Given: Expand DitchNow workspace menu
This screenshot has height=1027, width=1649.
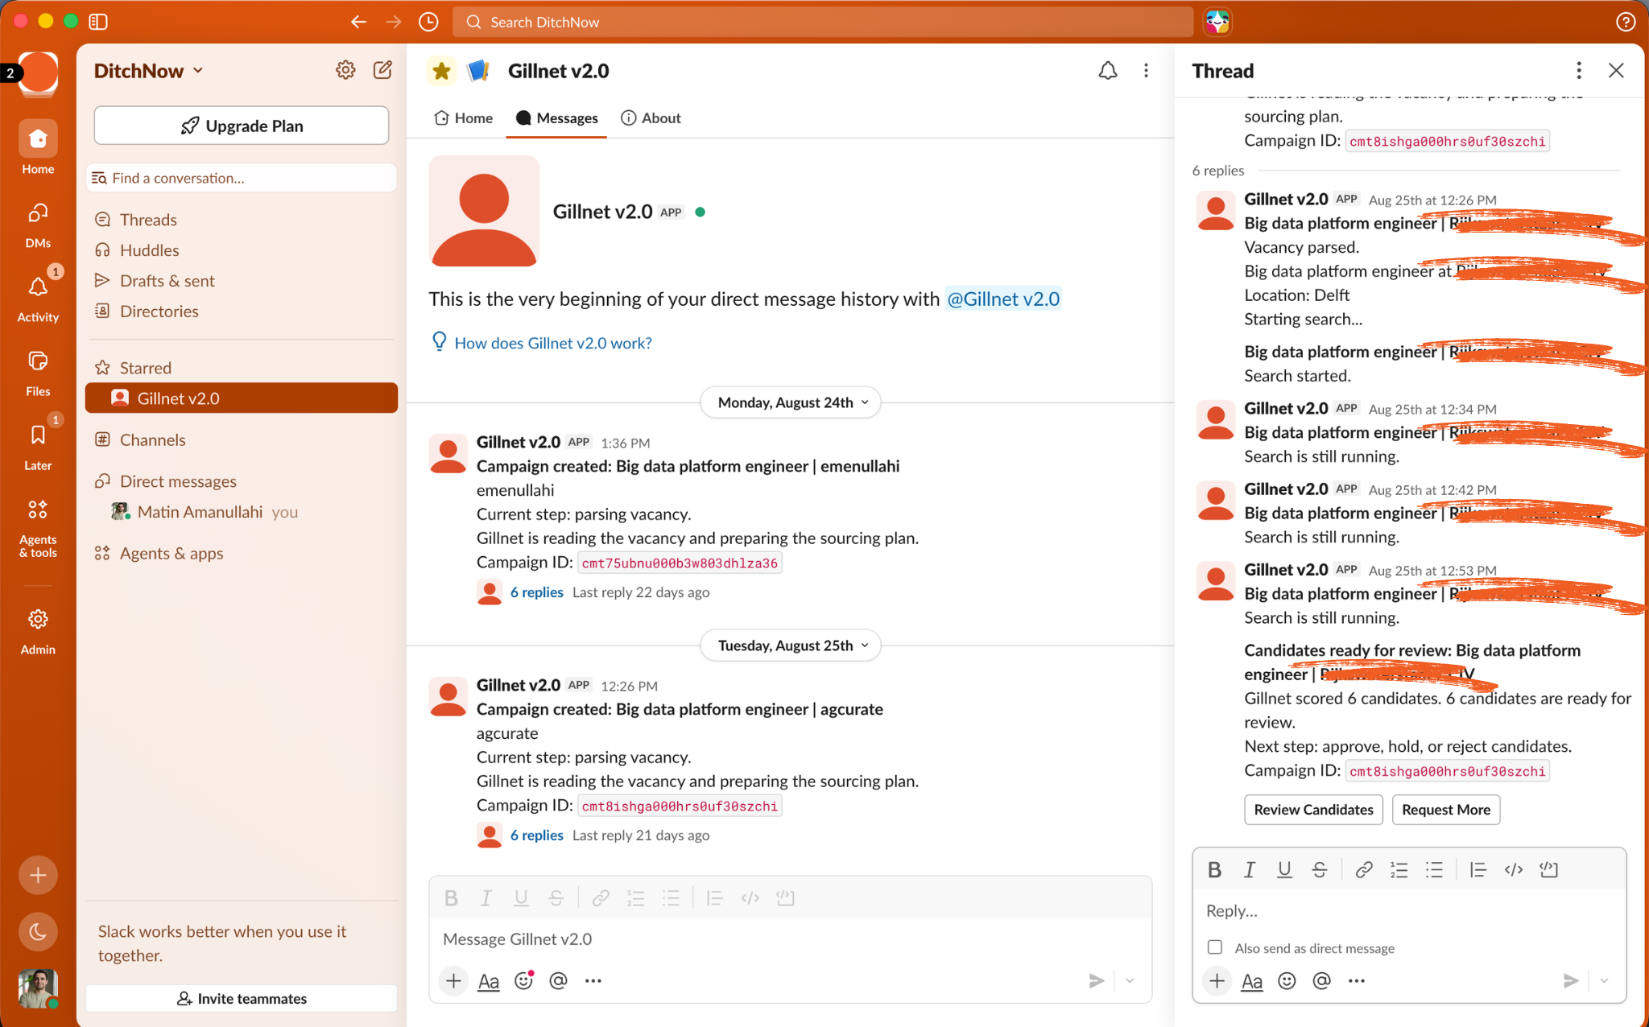Looking at the screenshot, I should [x=148, y=71].
